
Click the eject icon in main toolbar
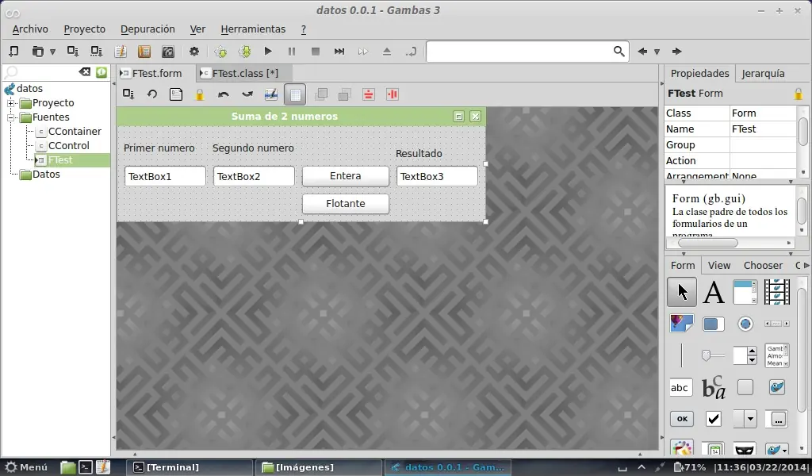tap(387, 52)
